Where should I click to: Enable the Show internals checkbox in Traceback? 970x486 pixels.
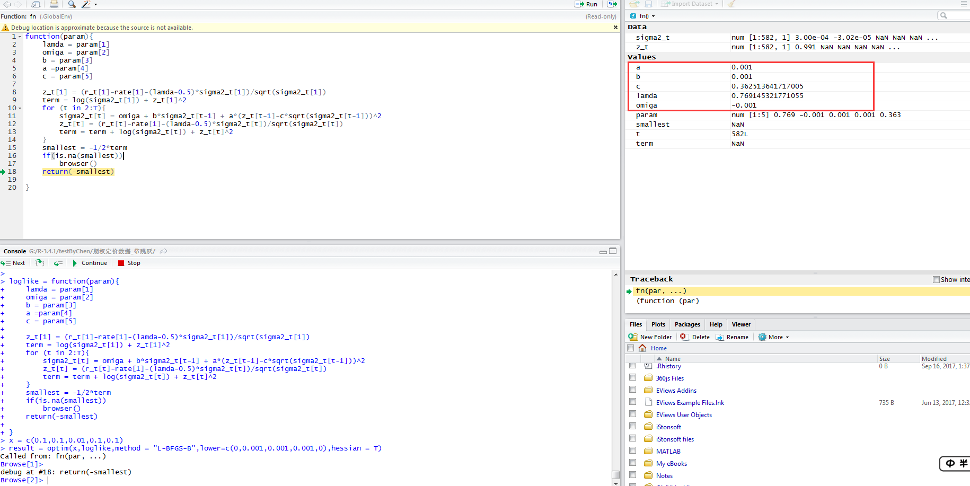936,279
